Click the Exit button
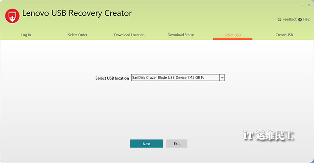 coord(177,143)
